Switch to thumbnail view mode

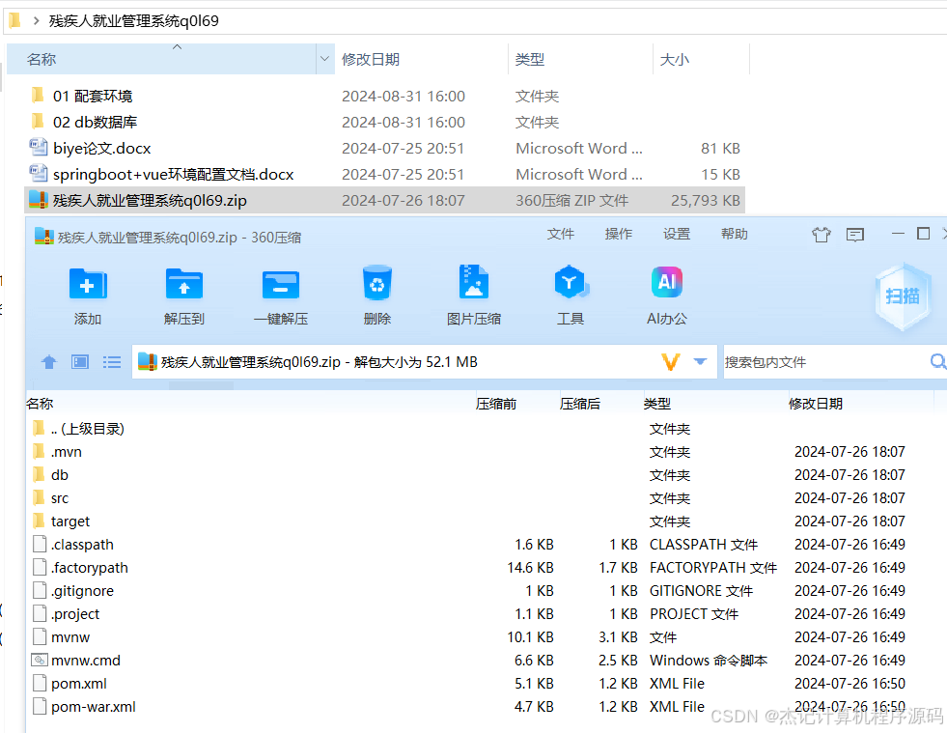pos(80,361)
